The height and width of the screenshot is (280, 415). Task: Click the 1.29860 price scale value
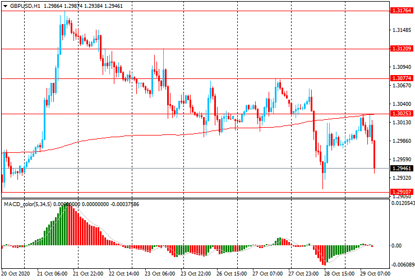(x=402, y=141)
